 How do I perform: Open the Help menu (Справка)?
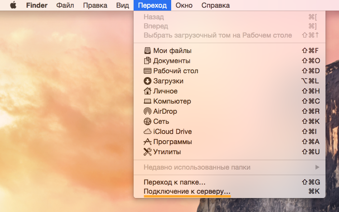point(216,5)
